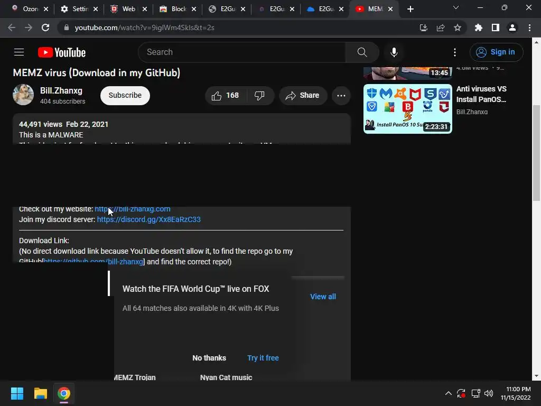Image resolution: width=541 pixels, height=406 pixels.
Task: Start voice search with microphone icon
Action: pos(394,52)
